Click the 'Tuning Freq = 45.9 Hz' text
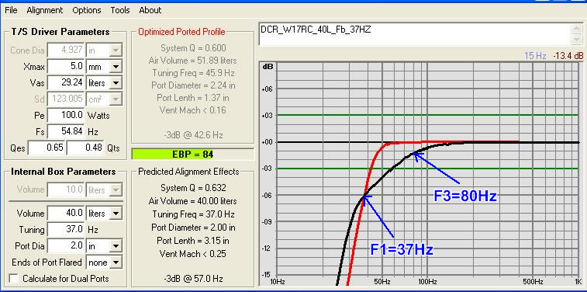The width and height of the screenshot is (587, 292). coord(193,73)
